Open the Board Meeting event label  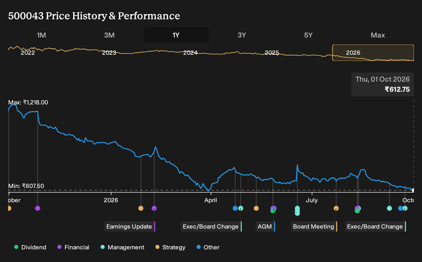[x=314, y=227]
